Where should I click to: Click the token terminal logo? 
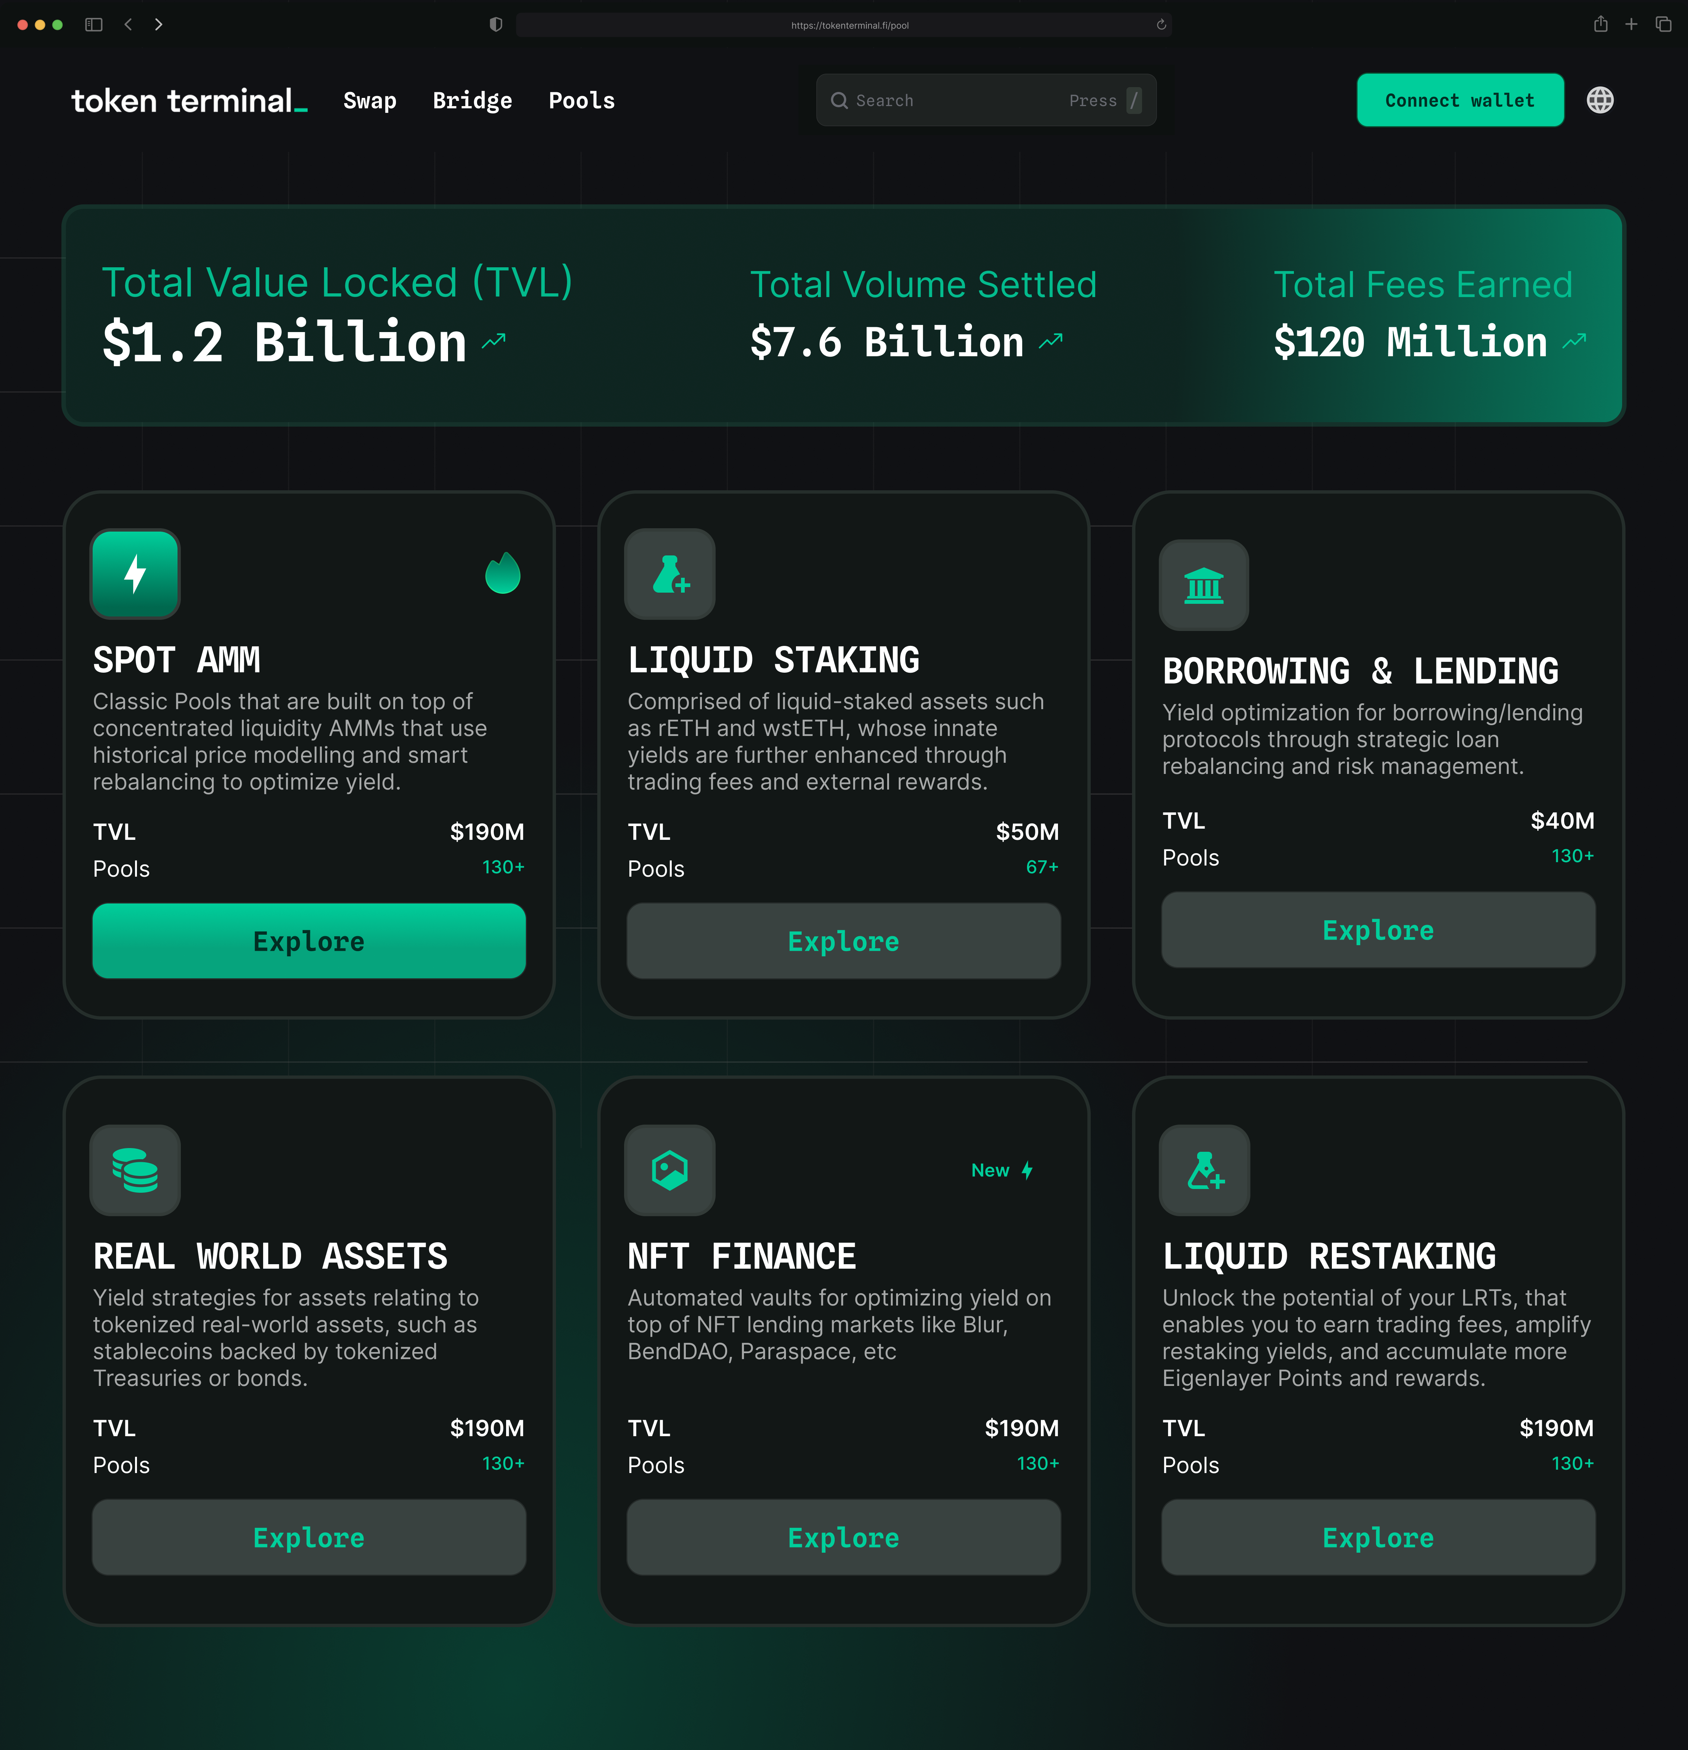click(189, 101)
